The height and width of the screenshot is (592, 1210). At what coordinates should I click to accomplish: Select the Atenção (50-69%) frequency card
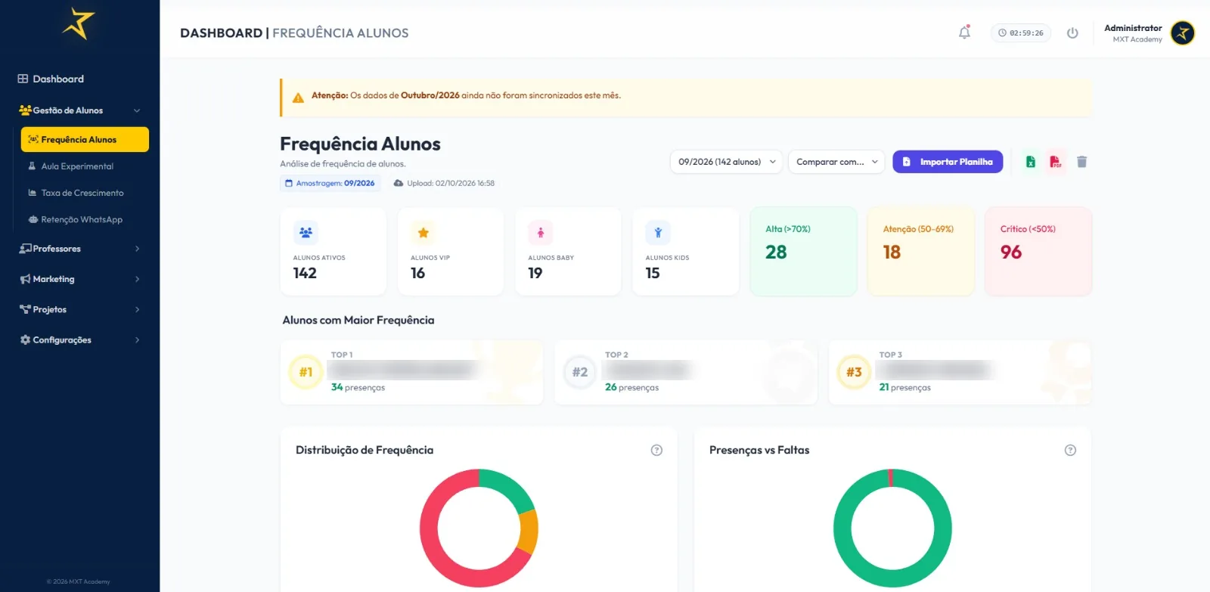[920, 251]
